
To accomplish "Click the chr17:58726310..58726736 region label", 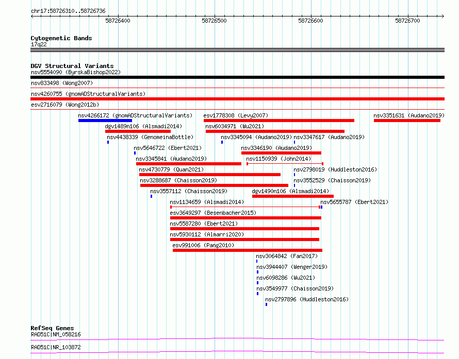I will pos(68,11).
